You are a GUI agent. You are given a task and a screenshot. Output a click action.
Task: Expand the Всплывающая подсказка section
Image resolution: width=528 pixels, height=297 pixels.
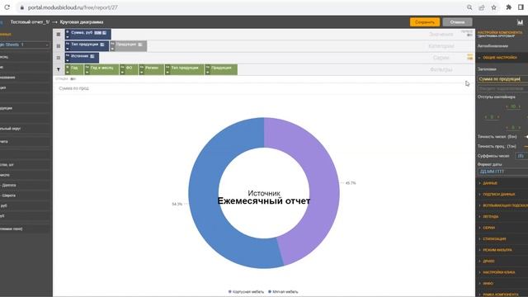coord(502,205)
